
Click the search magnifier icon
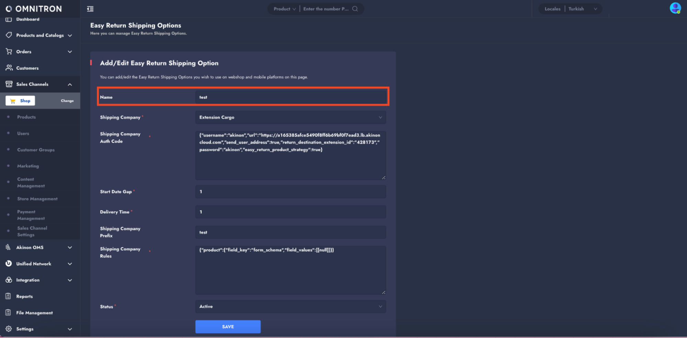coord(355,9)
